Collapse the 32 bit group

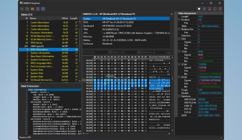coord(179,64)
